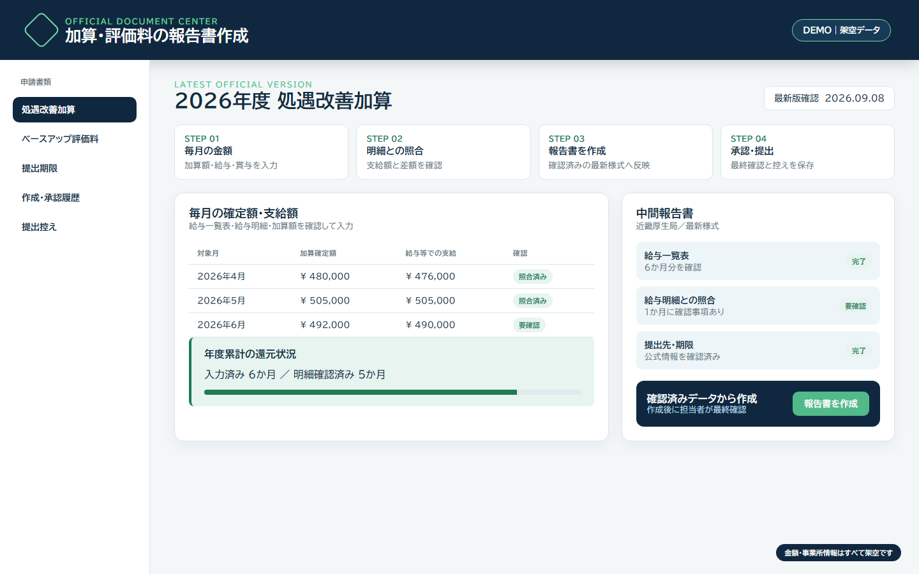Click 金額・事業所情報はすべて架空です notice
The width and height of the screenshot is (919, 574).
coord(839,553)
